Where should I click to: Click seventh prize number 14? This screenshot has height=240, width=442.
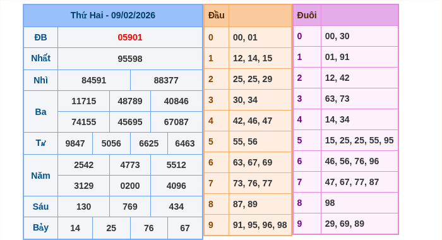75,228
